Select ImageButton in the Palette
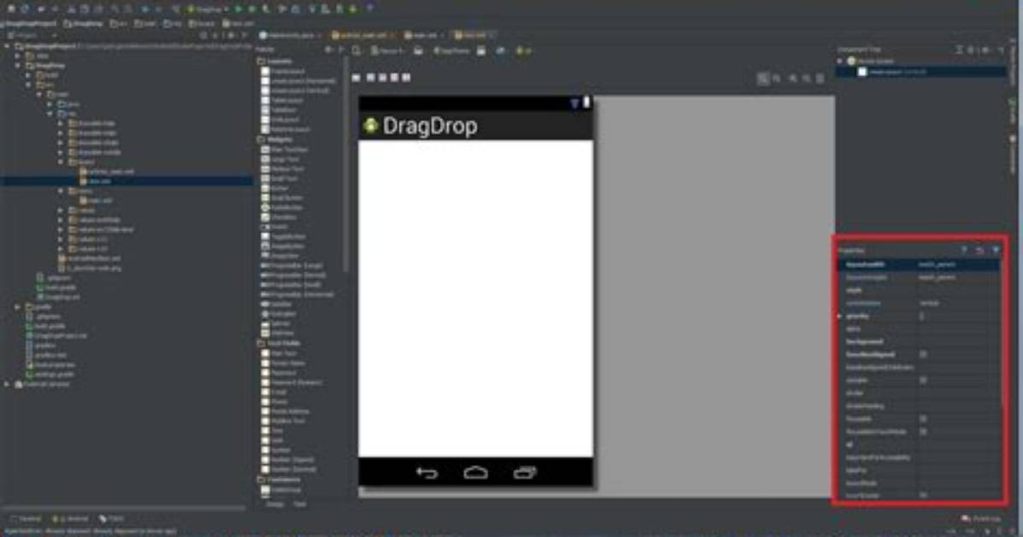Image resolution: width=1023 pixels, height=537 pixels. 282,246
